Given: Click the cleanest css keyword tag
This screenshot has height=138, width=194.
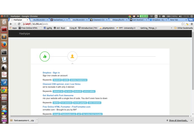Looking at the screenshot, I should click(x=58, y=91).
